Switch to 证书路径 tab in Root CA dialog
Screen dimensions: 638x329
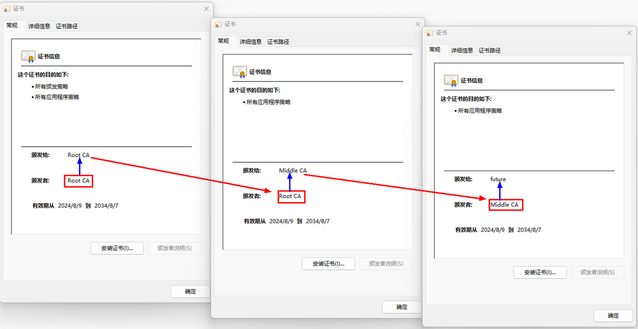[67, 26]
